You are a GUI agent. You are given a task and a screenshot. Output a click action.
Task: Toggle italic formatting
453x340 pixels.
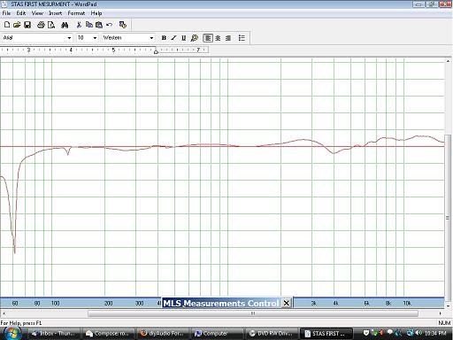click(x=173, y=38)
